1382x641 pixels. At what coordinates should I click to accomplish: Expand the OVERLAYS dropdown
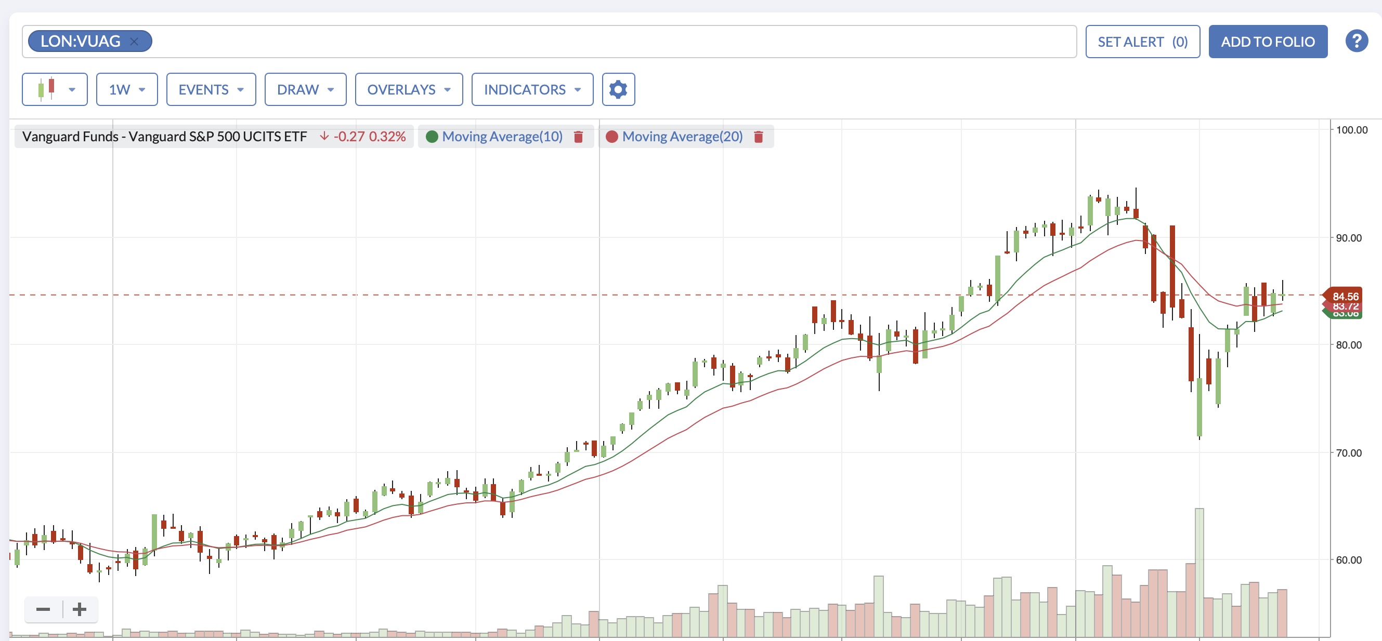tap(409, 89)
